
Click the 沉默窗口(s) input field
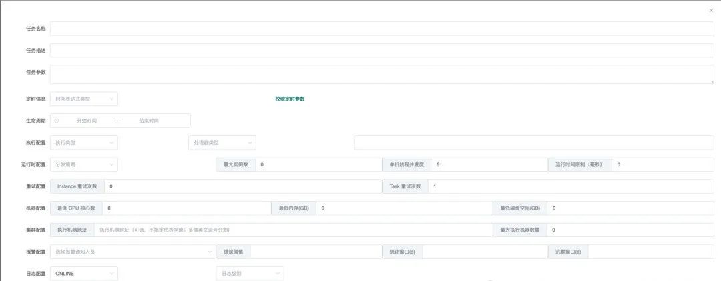click(x=651, y=252)
